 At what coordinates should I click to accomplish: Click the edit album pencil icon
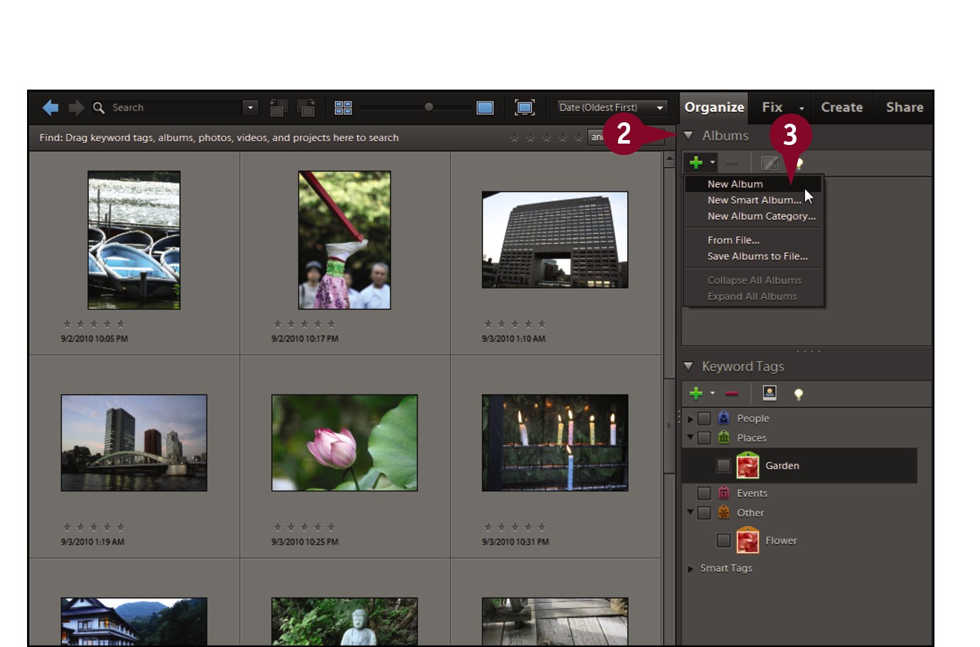[769, 163]
